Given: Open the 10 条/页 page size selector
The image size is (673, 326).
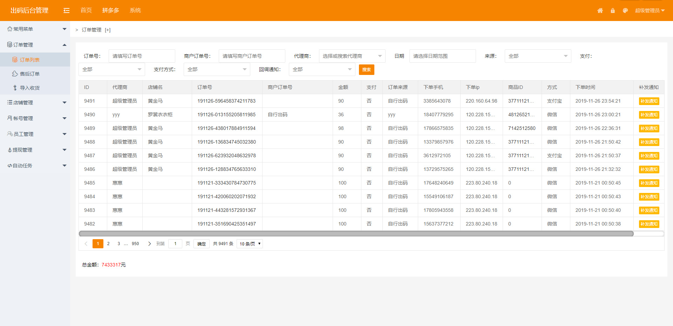Looking at the screenshot, I should click(x=250, y=244).
